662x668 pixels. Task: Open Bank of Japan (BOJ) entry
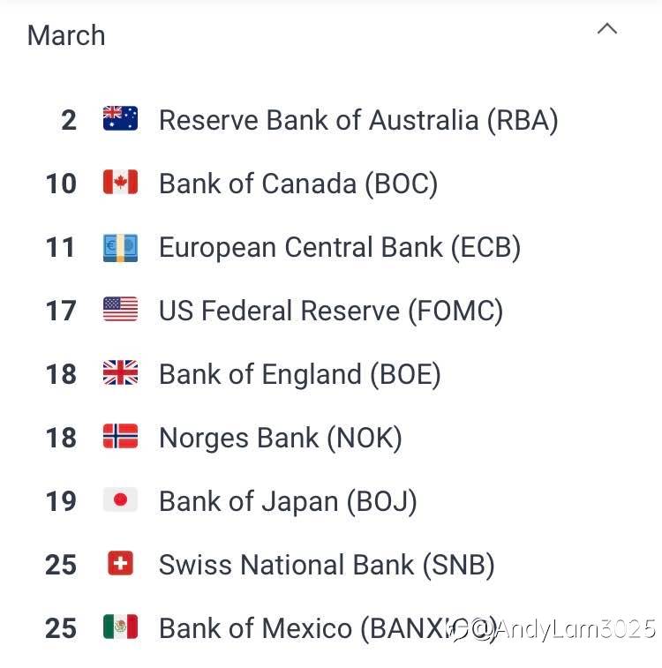pyautogui.click(x=288, y=502)
